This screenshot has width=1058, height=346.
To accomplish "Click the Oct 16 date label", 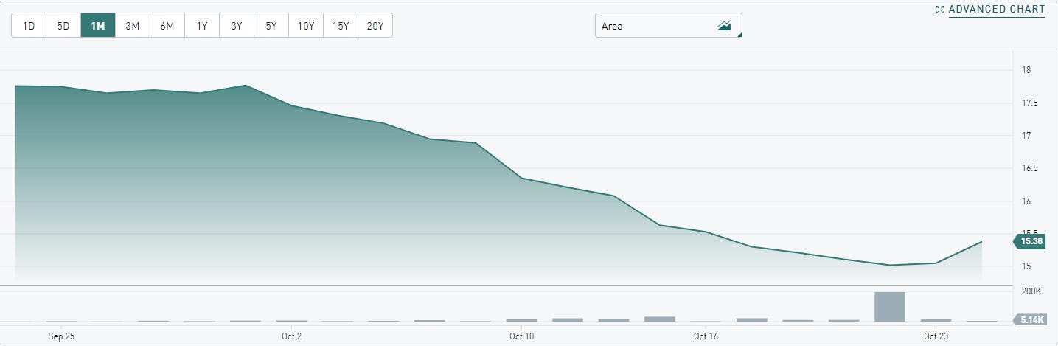I will 706,336.
